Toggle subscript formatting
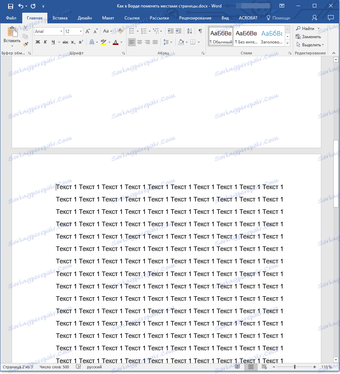This screenshot has height=374, width=340. (73, 42)
